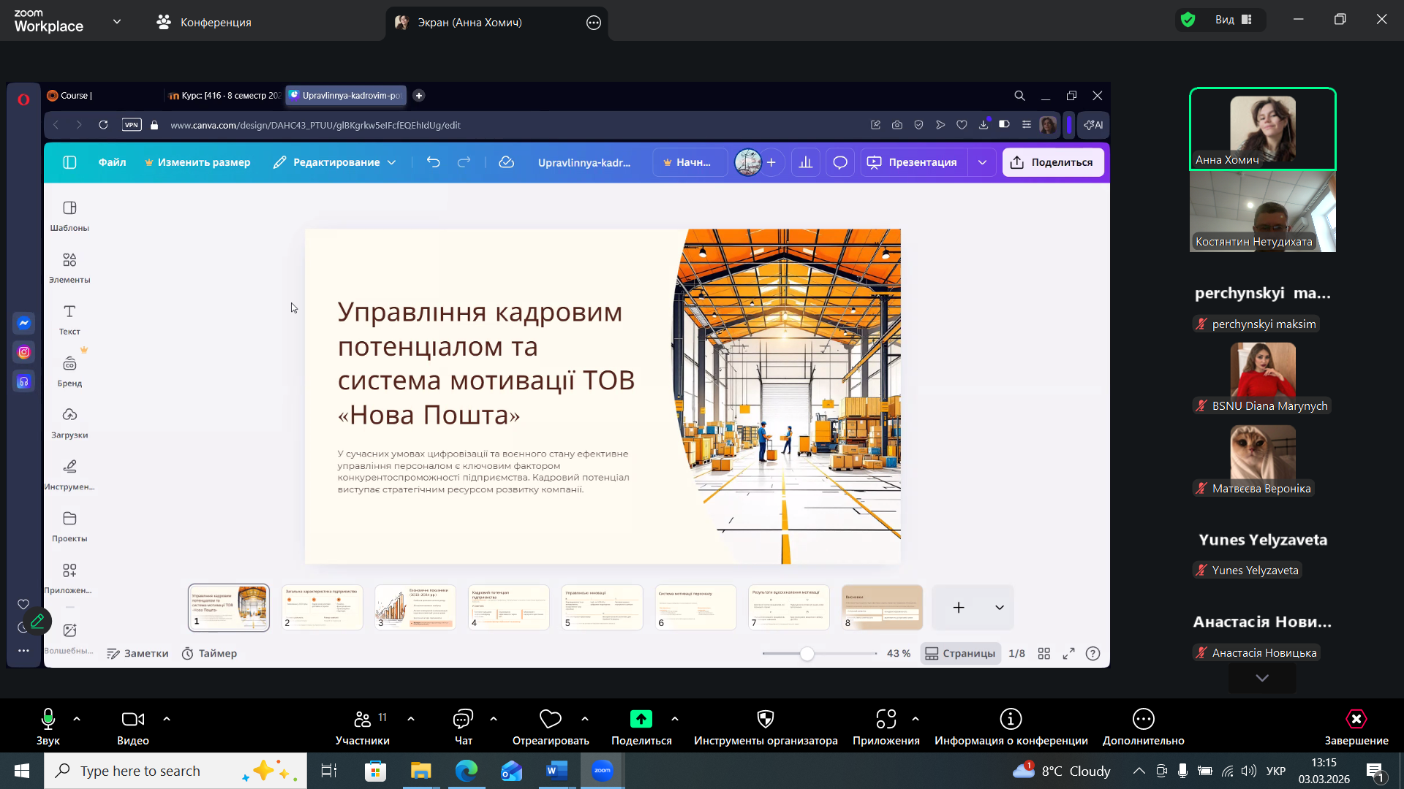This screenshot has height=789, width=1404.
Task: Click the Canva undo arrow
Action: tap(434, 162)
